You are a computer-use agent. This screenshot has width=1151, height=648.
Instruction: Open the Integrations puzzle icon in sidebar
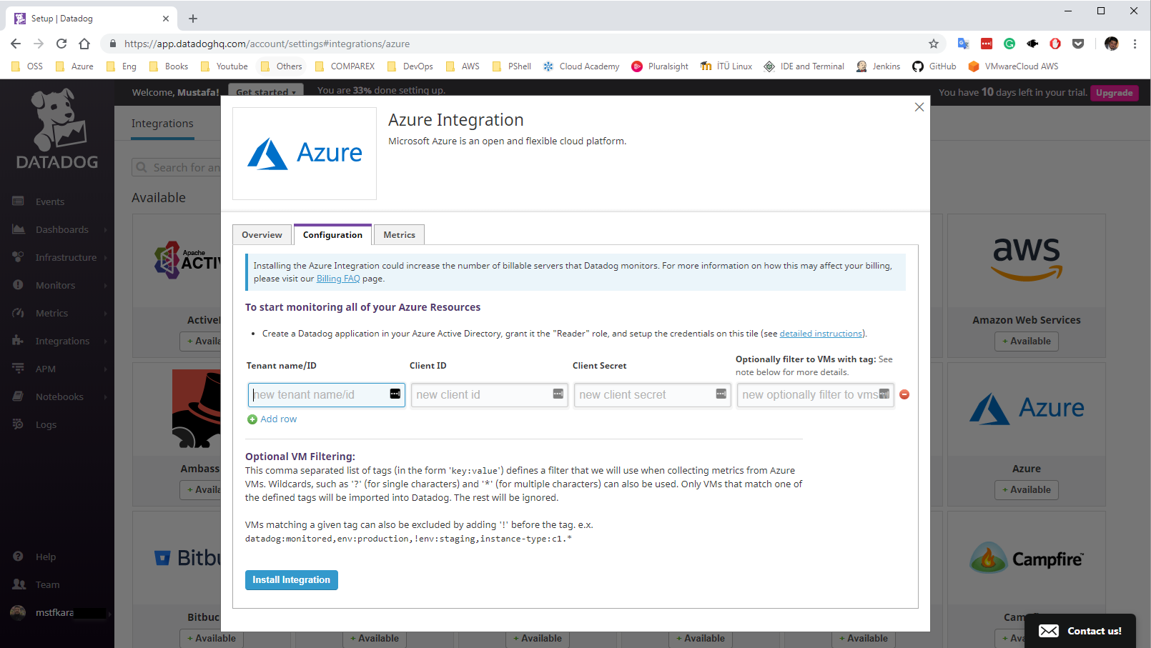[19, 341]
